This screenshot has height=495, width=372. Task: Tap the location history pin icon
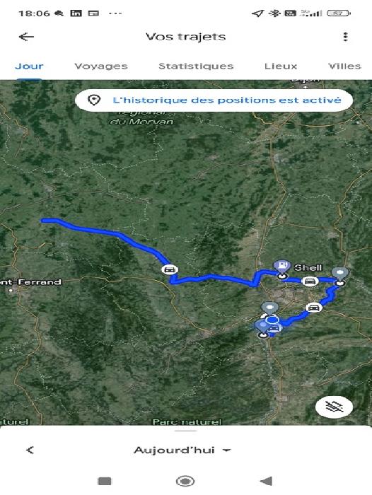click(x=94, y=100)
